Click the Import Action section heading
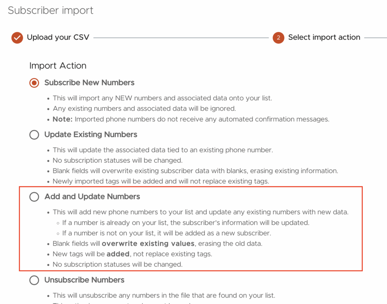 (58, 66)
